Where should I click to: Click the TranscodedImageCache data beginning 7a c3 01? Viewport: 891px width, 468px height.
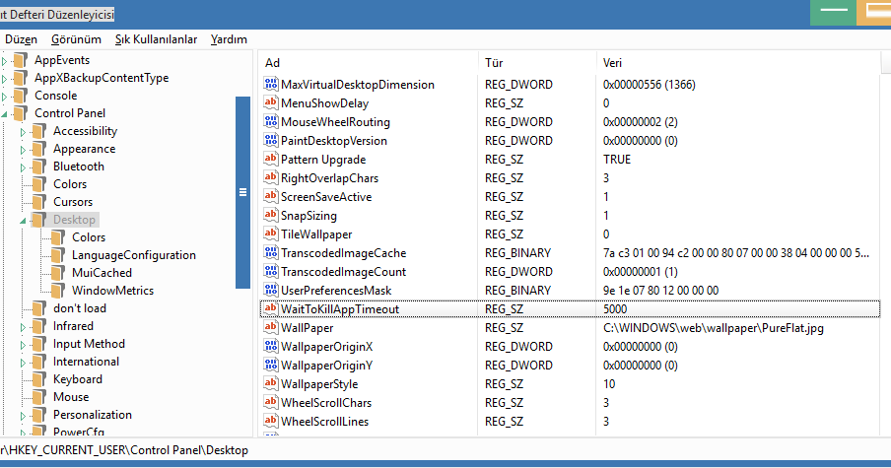[736, 253]
